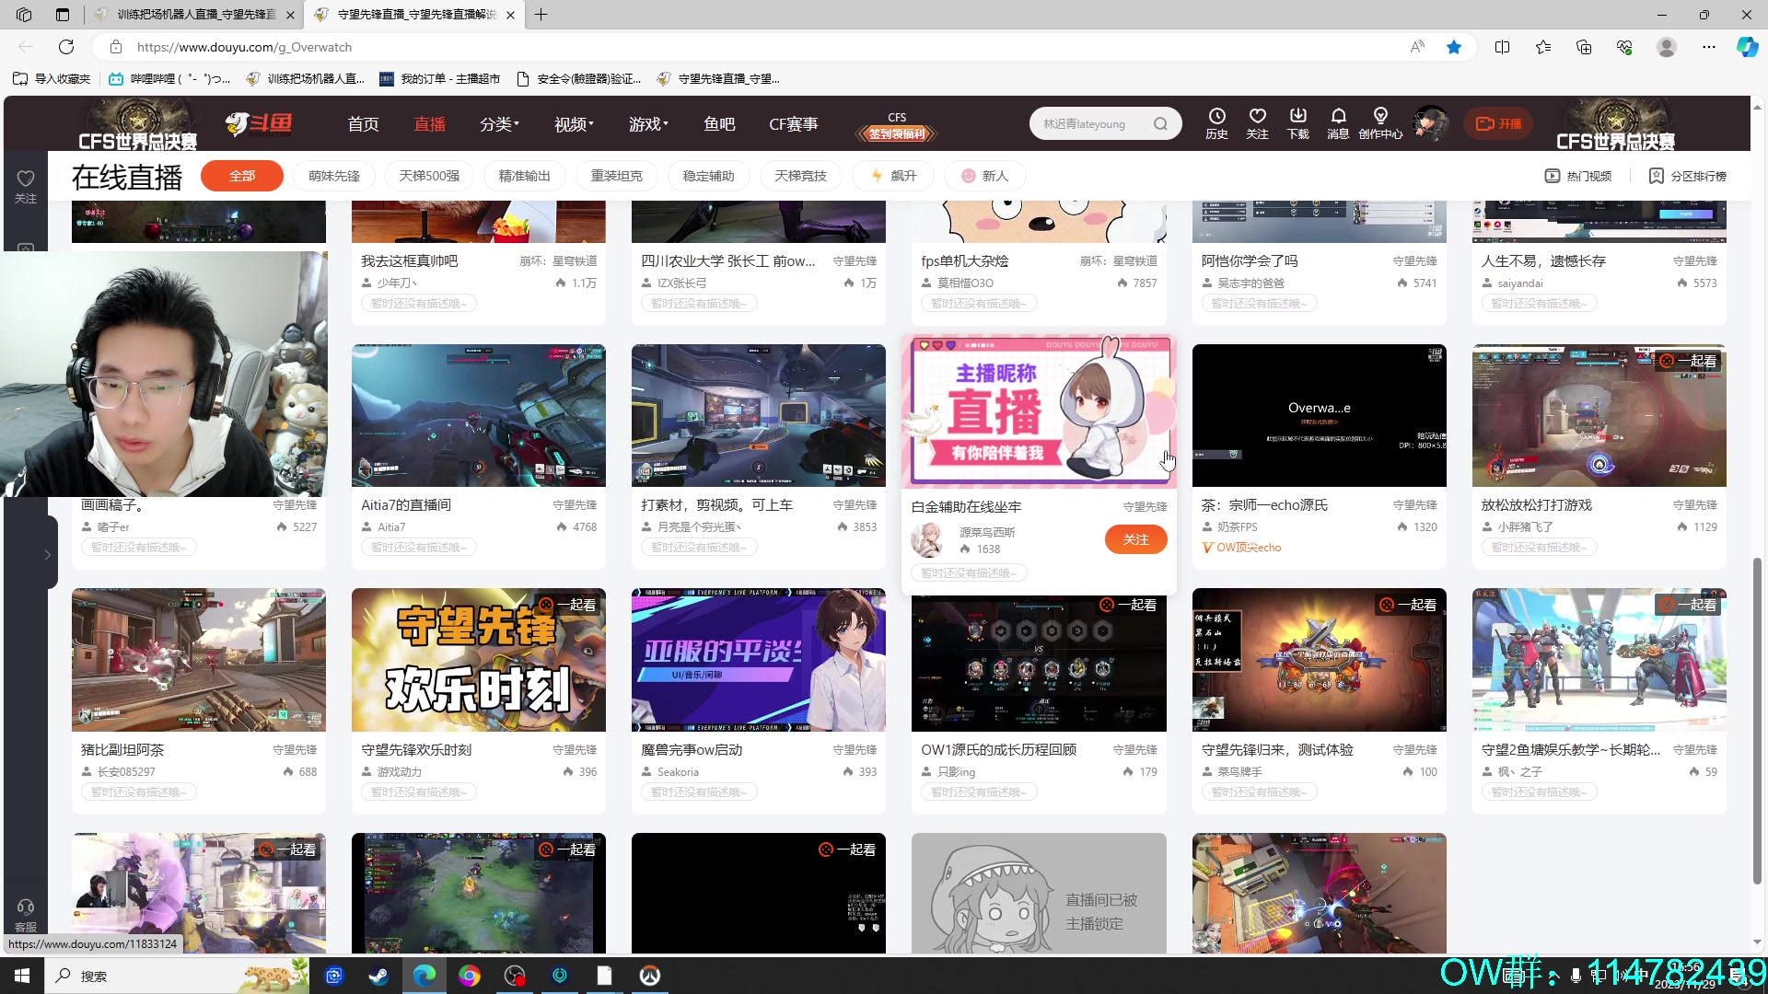Open the 守望先锋欢乐时刻 stream thumbnail
The width and height of the screenshot is (1768, 994).
point(478,660)
